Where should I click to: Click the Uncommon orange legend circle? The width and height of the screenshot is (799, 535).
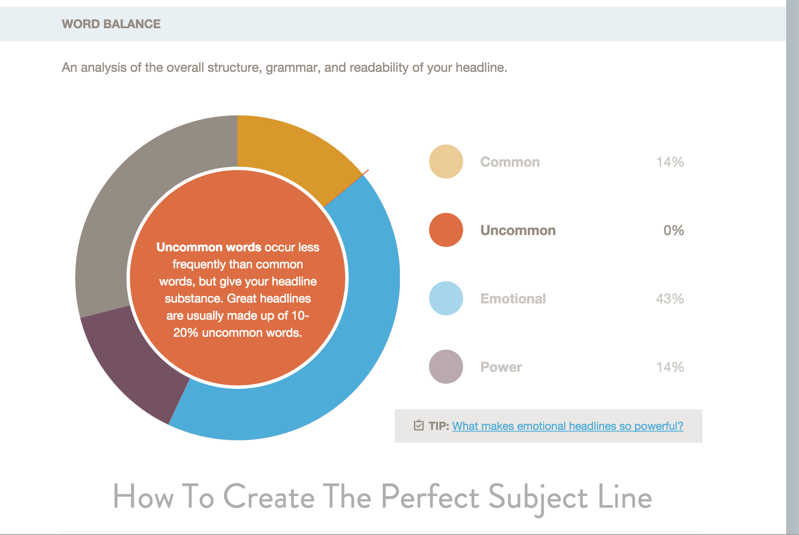click(x=446, y=230)
